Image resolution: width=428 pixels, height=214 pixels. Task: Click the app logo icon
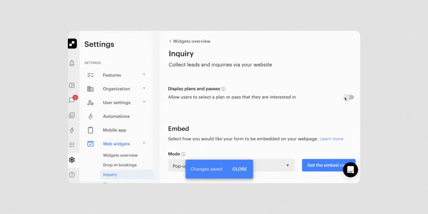click(72, 44)
